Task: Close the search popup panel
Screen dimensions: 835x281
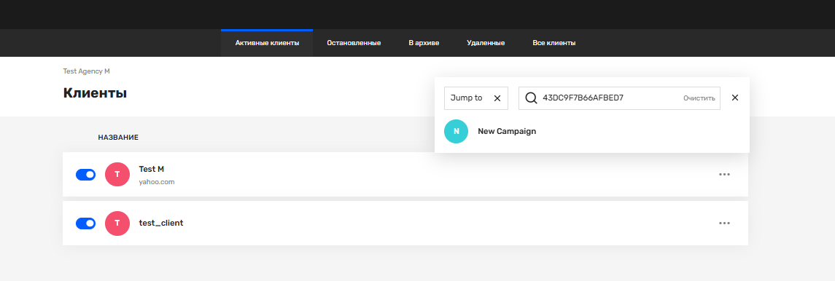Action: pos(735,98)
